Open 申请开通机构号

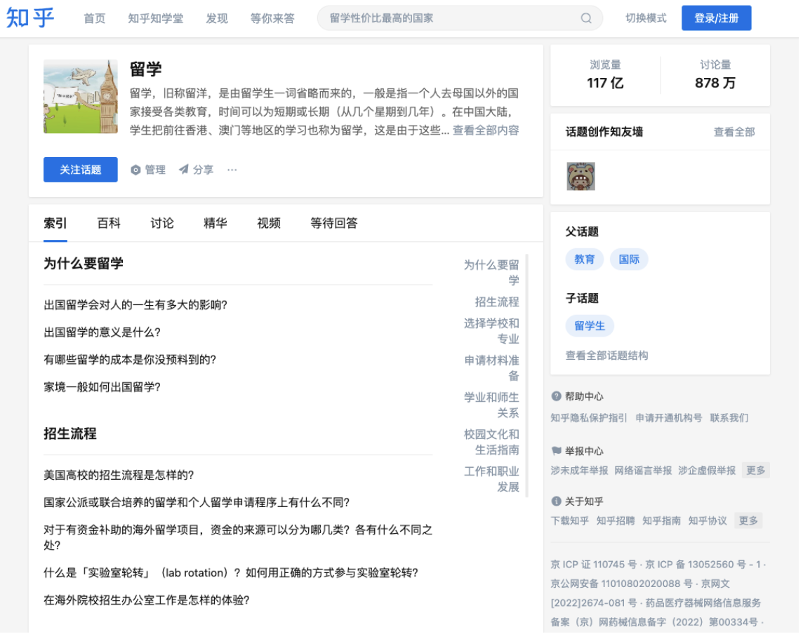click(672, 419)
